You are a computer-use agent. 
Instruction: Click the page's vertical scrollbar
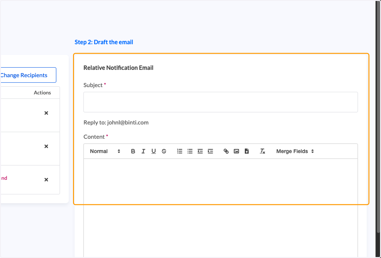coord(378,117)
